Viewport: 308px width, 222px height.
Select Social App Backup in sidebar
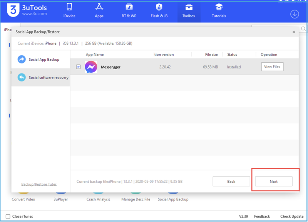[x=41, y=60]
